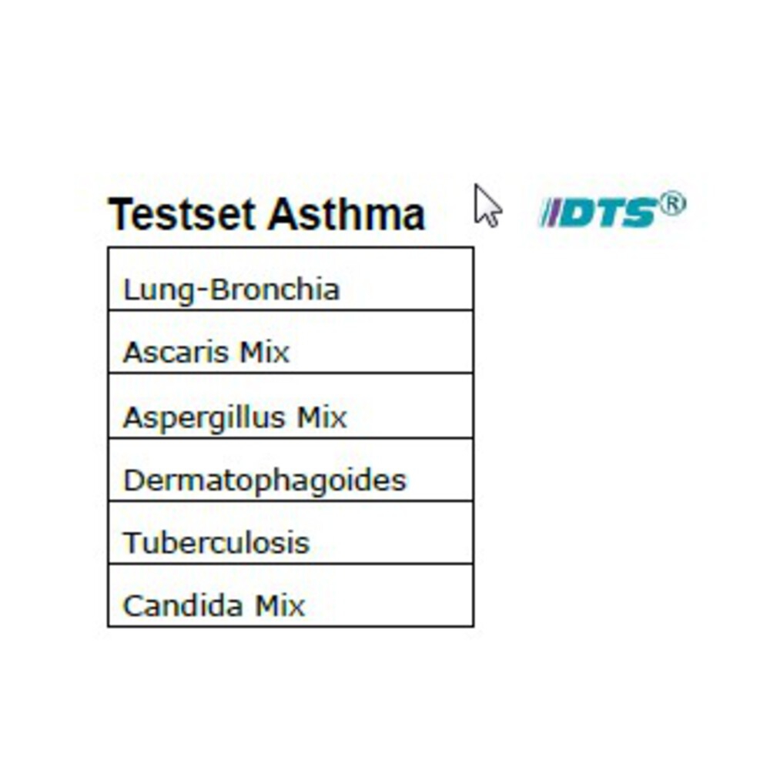Click the Testset Asthma heading

[266, 214]
